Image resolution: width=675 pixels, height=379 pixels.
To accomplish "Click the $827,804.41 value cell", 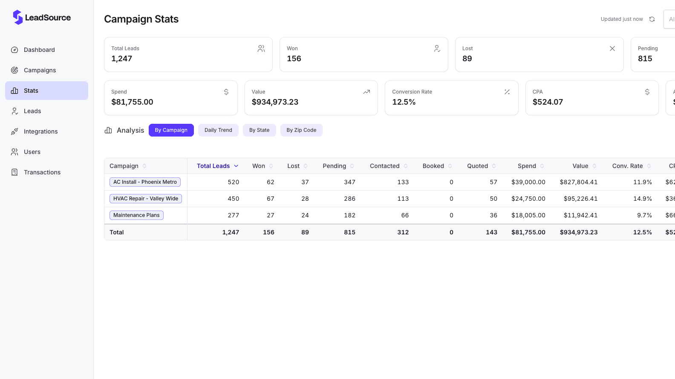I will pos(579,182).
